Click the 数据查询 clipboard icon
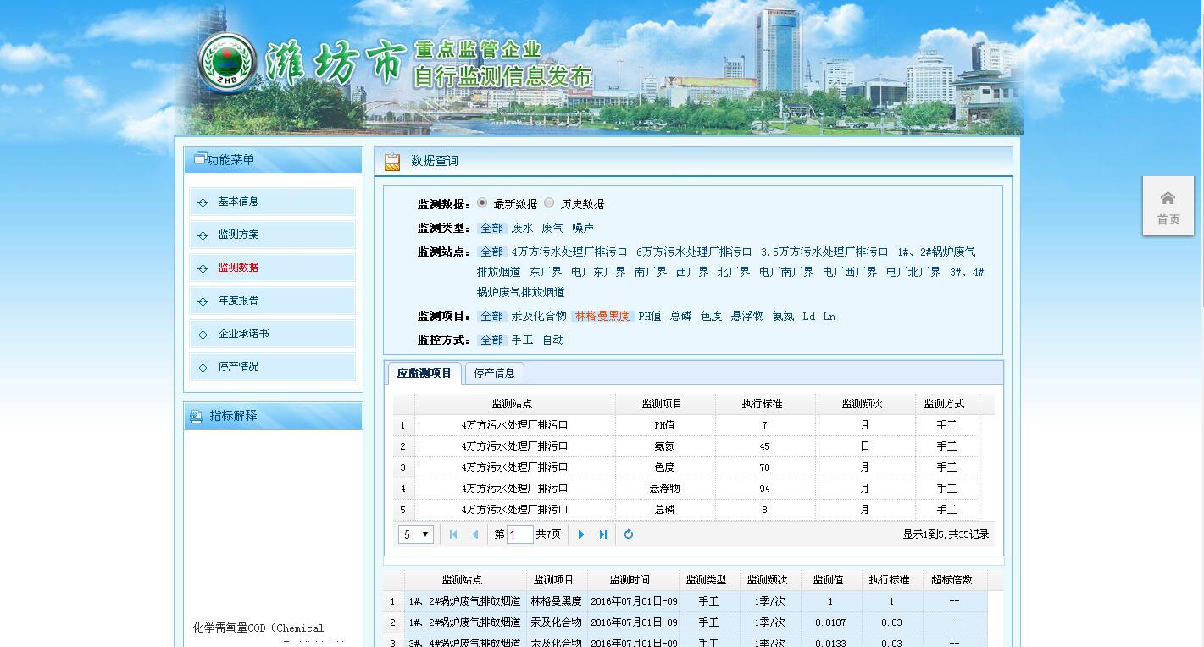The width and height of the screenshot is (1204, 647). (x=392, y=162)
